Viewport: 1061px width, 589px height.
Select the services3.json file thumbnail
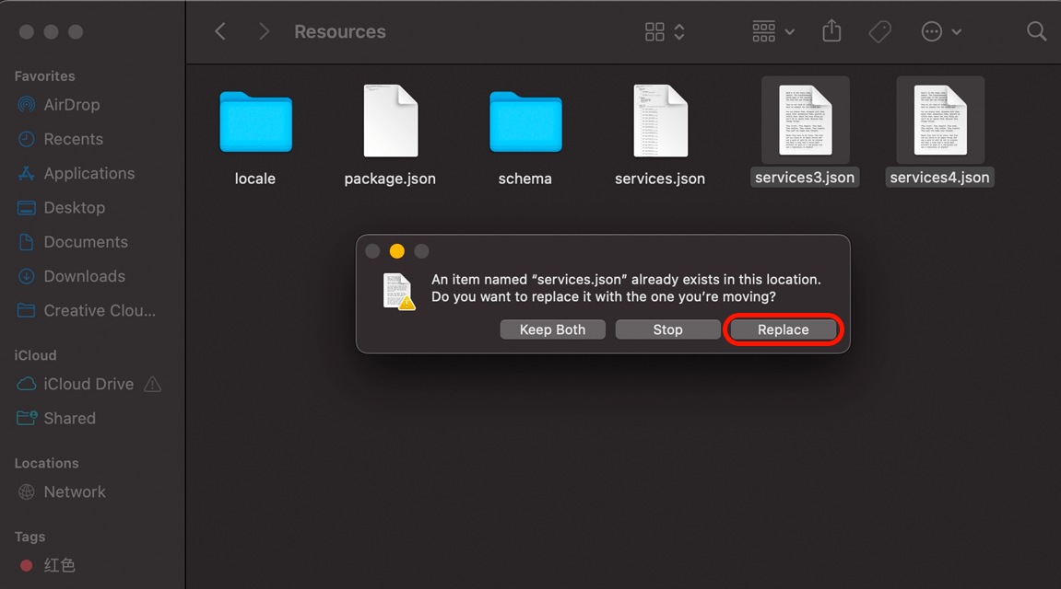click(x=806, y=121)
